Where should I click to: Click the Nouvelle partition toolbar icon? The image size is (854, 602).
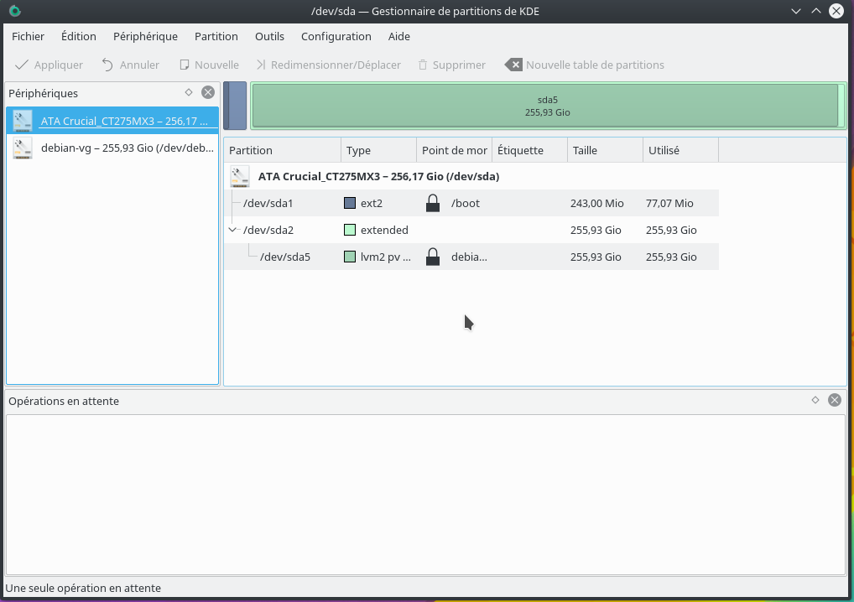[185, 65]
